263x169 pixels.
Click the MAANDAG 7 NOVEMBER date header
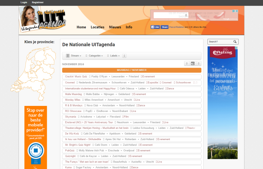tap(132, 70)
